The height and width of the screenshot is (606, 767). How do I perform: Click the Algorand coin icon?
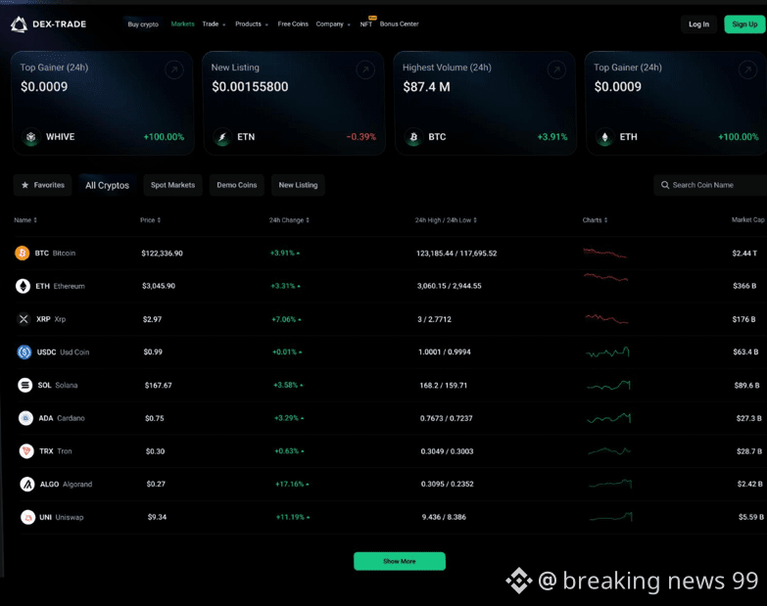pyautogui.click(x=27, y=485)
